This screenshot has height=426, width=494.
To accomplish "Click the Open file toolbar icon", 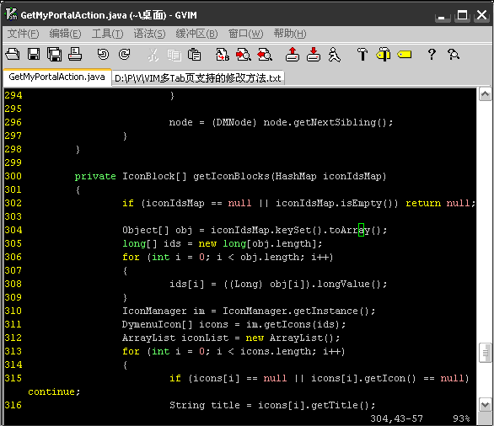I will pos(13,55).
